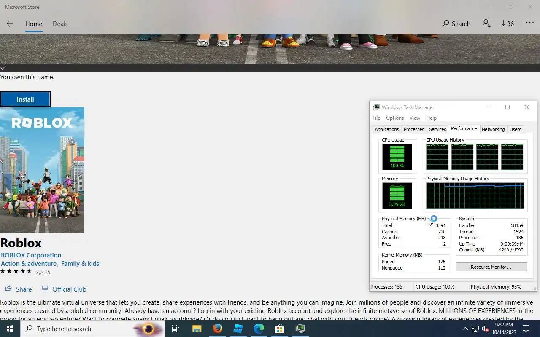This screenshot has height=337, width=540.
Task: Open the account sign-in icon
Action: coord(486,24)
